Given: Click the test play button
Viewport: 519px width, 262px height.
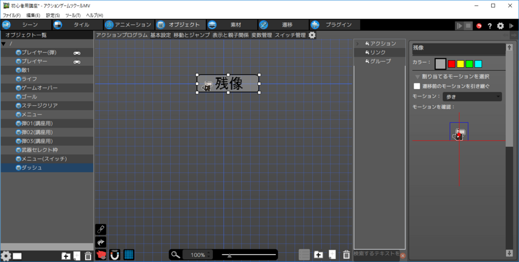Looking at the screenshot, I should [x=459, y=26].
